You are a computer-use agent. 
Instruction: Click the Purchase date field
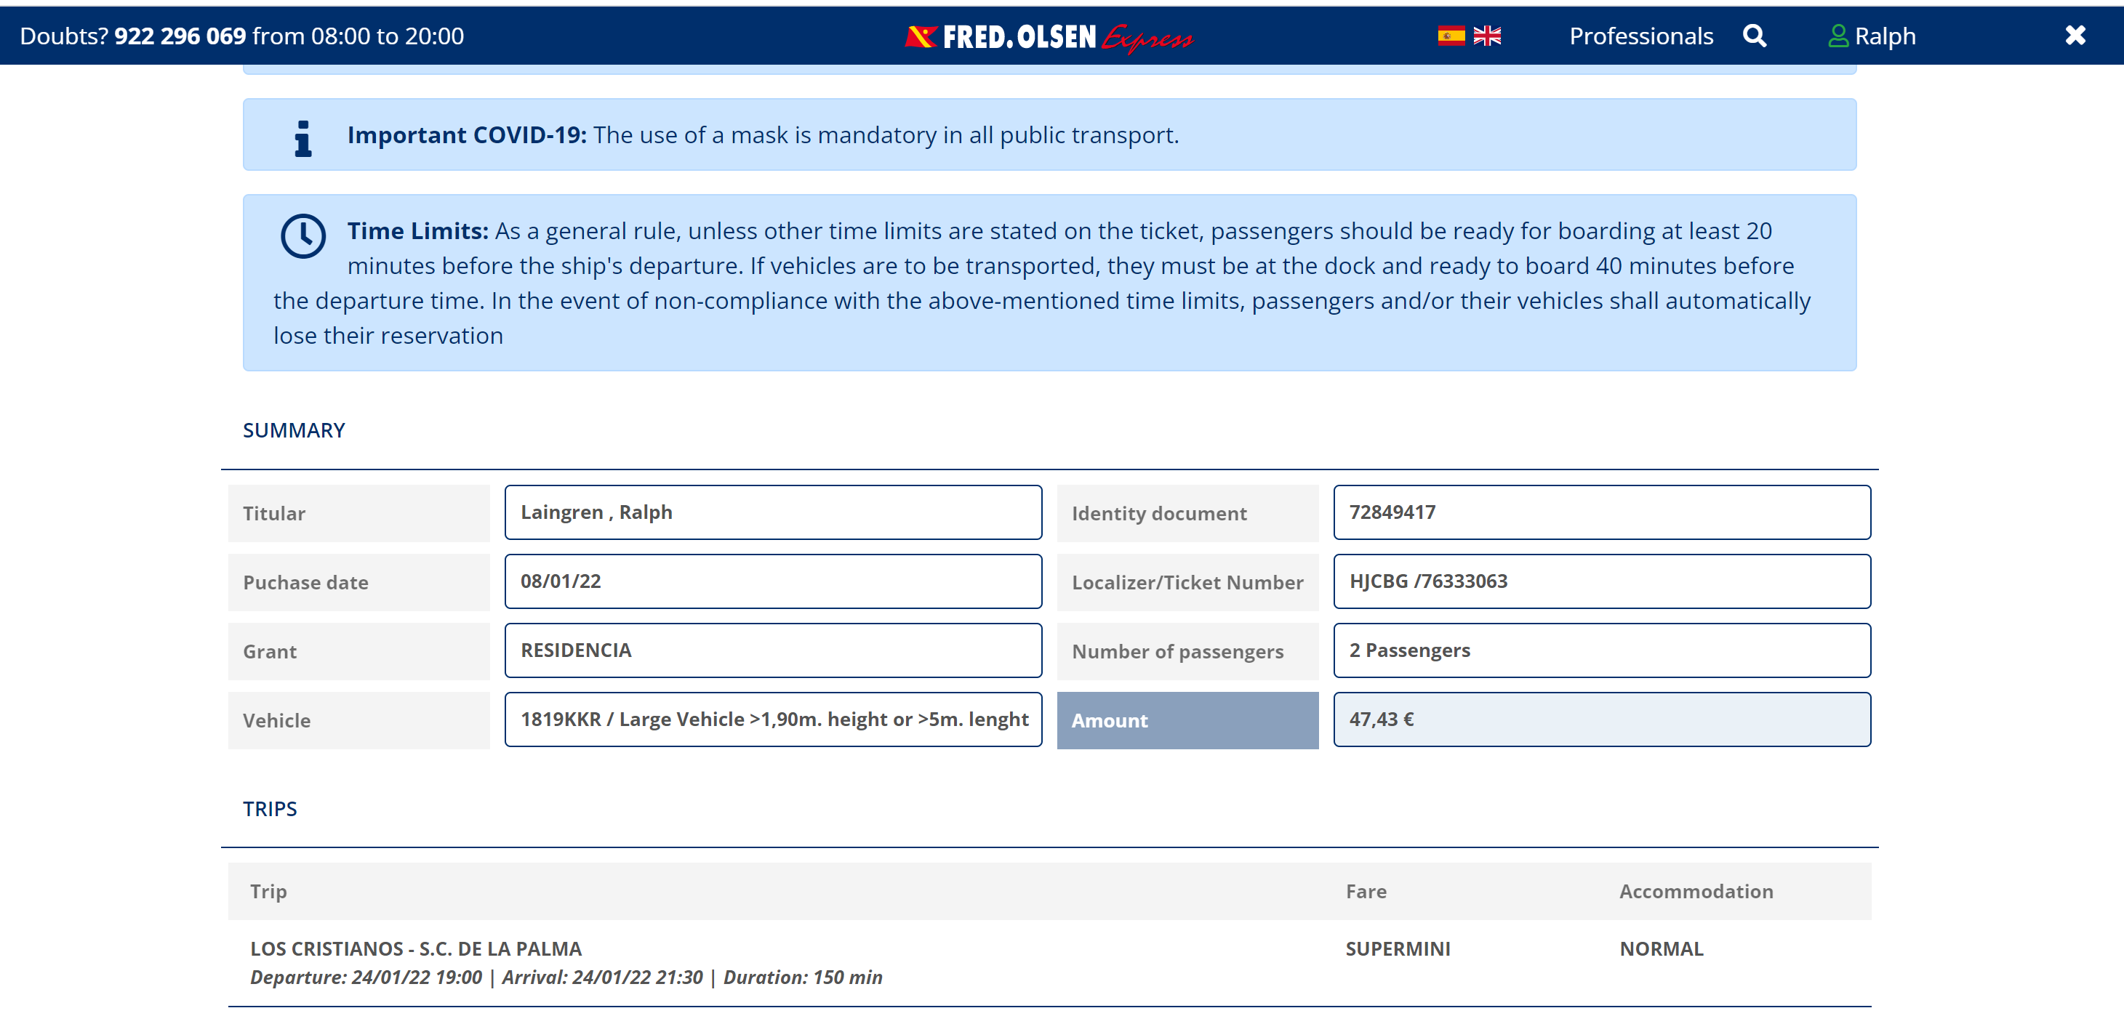coord(772,581)
